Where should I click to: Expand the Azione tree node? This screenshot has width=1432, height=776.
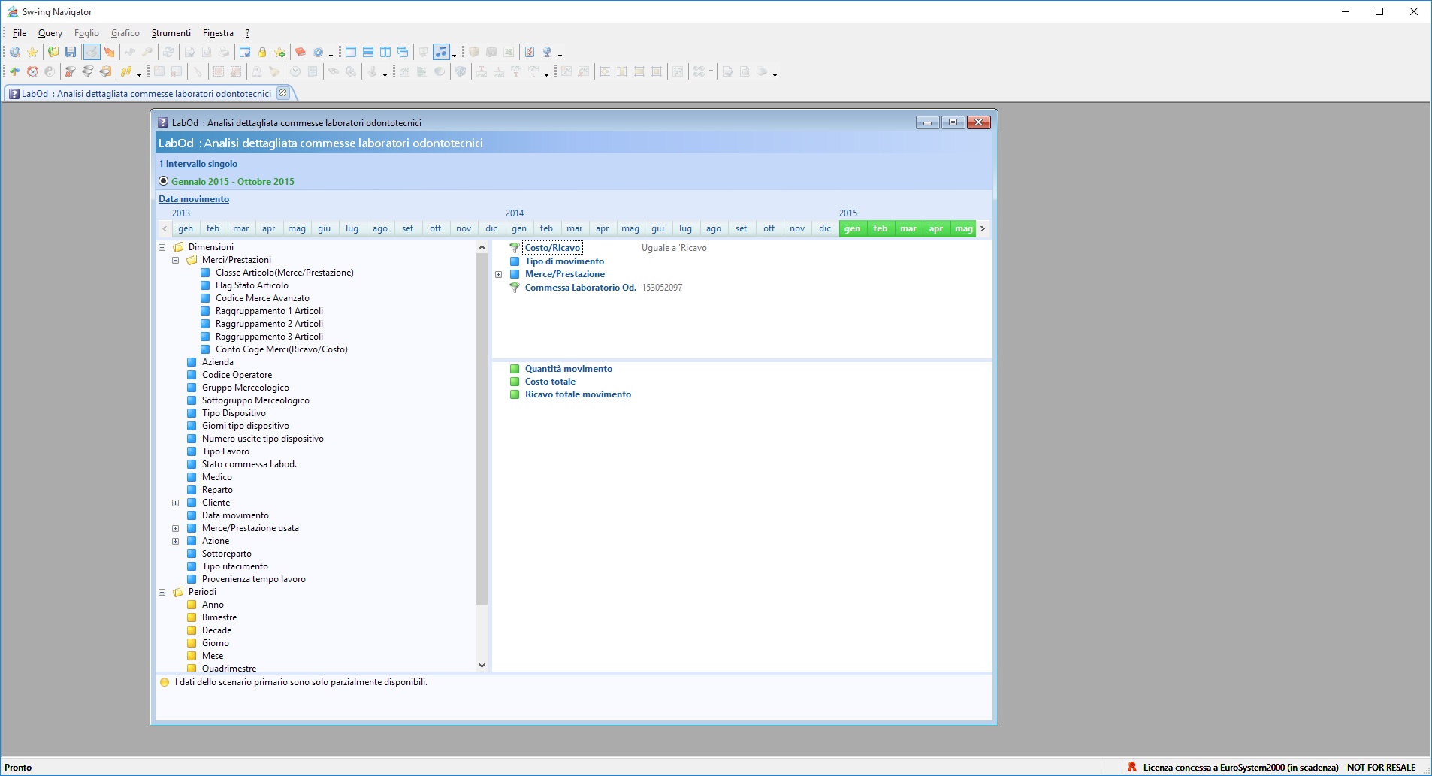coord(176,541)
